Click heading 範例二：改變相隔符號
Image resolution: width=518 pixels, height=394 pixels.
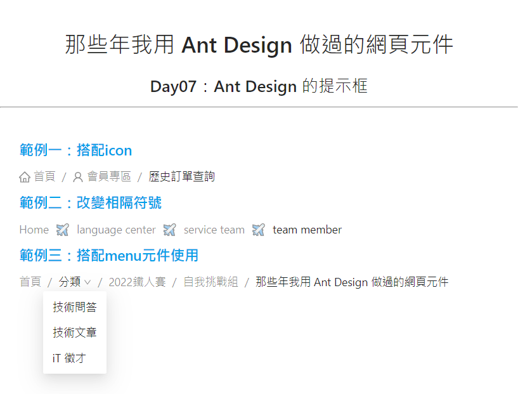point(91,203)
